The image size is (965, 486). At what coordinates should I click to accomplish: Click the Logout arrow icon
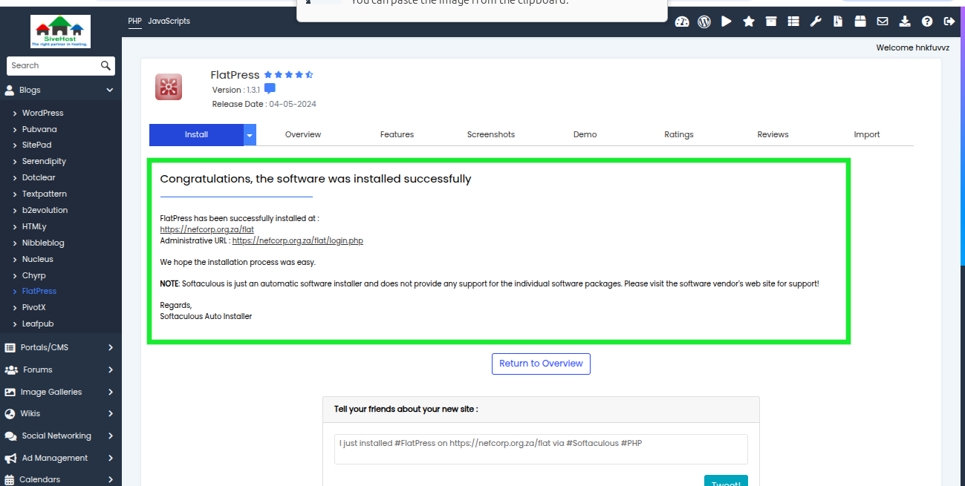[x=949, y=22]
